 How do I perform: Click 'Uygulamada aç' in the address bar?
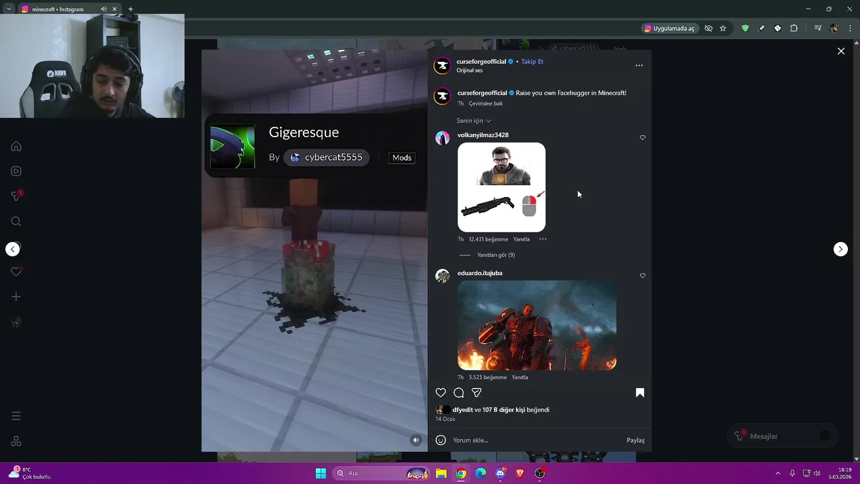669,28
